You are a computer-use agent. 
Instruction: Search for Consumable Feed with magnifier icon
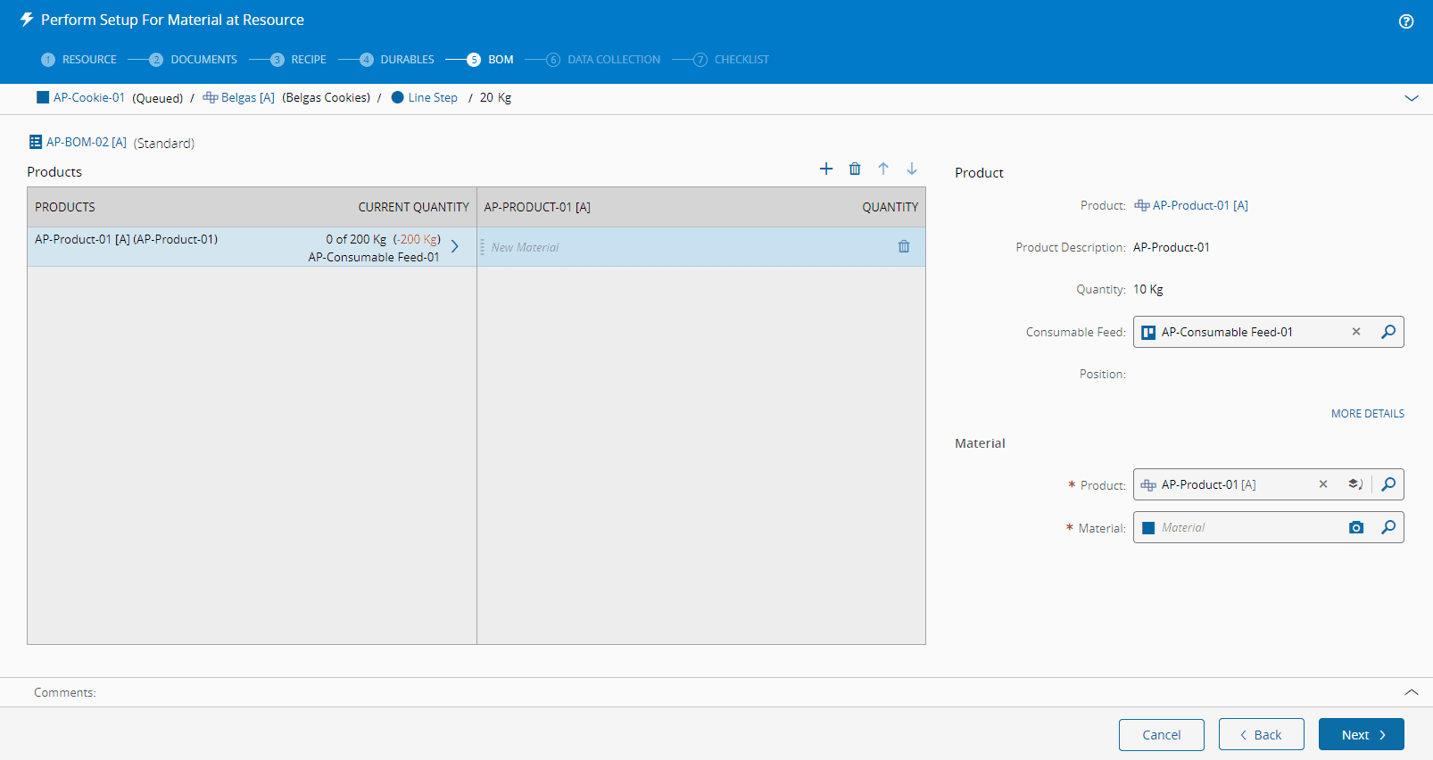pos(1388,332)
